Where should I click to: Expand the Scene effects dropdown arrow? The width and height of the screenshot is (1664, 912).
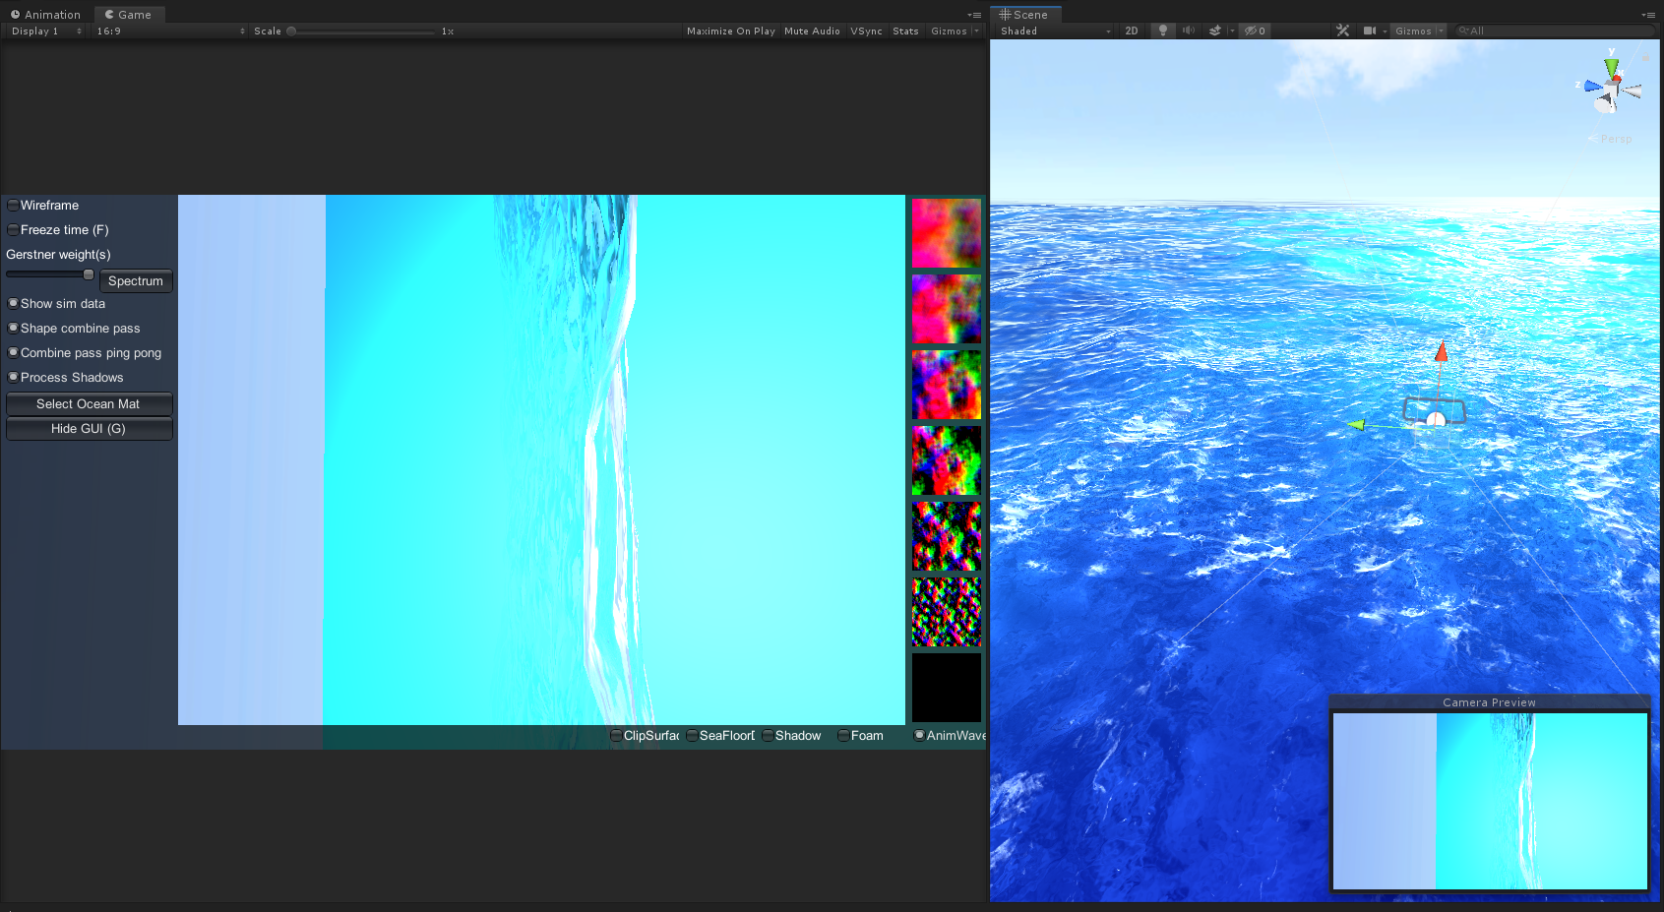[1231, 30]
